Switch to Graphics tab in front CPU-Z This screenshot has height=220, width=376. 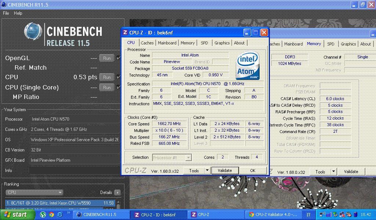[x=222, y=43]
